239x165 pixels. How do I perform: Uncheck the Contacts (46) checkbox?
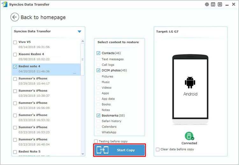point(98,53)
